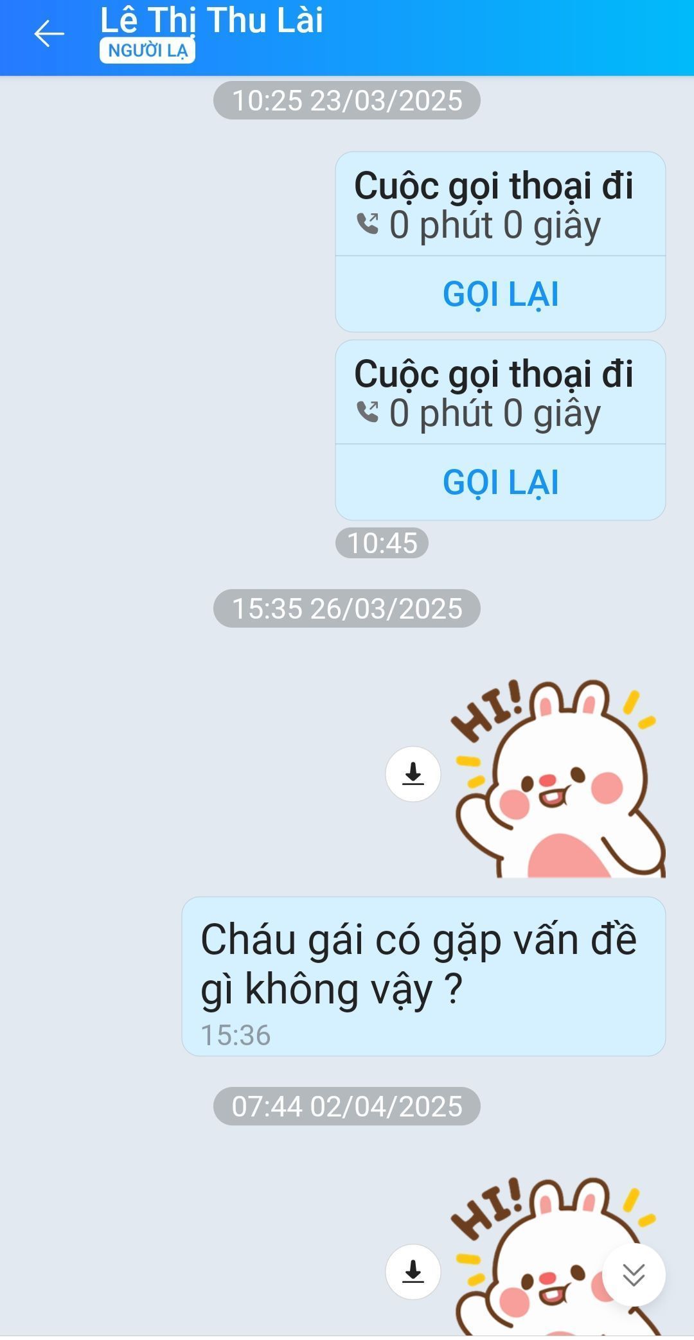Tap the 15:36 message time stamp
Screen dimensions: 694x1340
pos(236,1035)
